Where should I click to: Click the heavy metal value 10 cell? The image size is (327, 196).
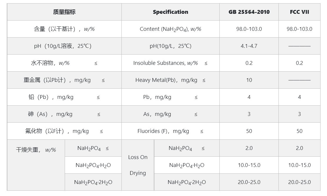(x=249, y=80)
